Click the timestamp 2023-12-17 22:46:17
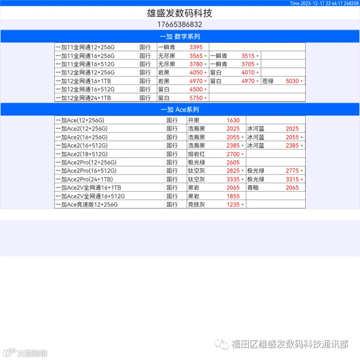Image resolution: width=360 pixels, height=360 pixels. [x=322, y=3]
